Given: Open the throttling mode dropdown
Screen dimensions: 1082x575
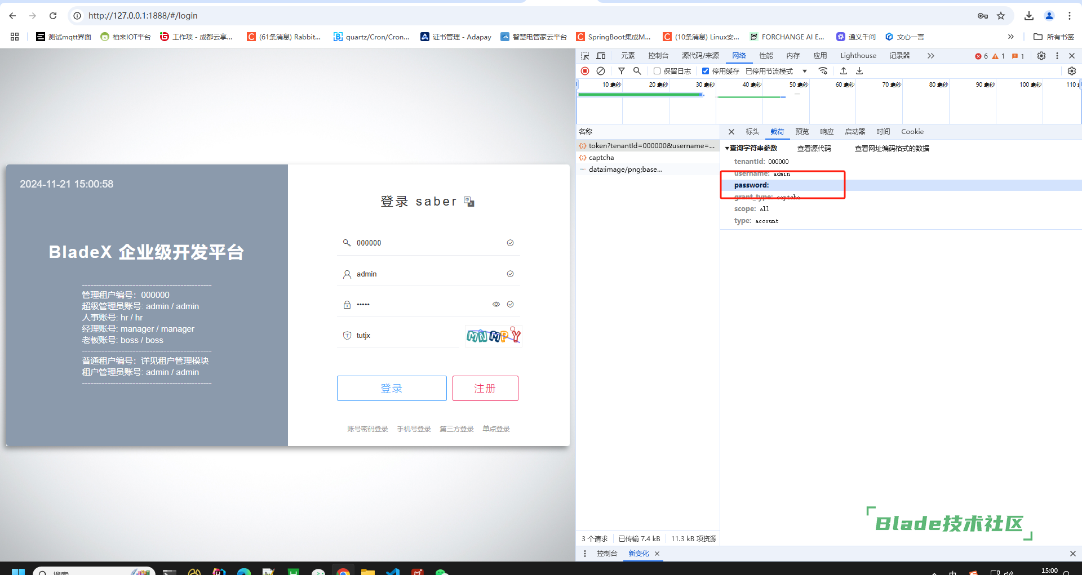Looking at the screenshot, I should coord(777,71).
